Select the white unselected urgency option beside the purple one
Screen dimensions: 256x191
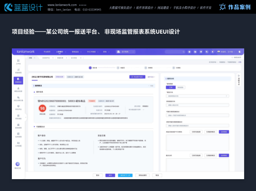pyautogui.click(x=180, y=87)
